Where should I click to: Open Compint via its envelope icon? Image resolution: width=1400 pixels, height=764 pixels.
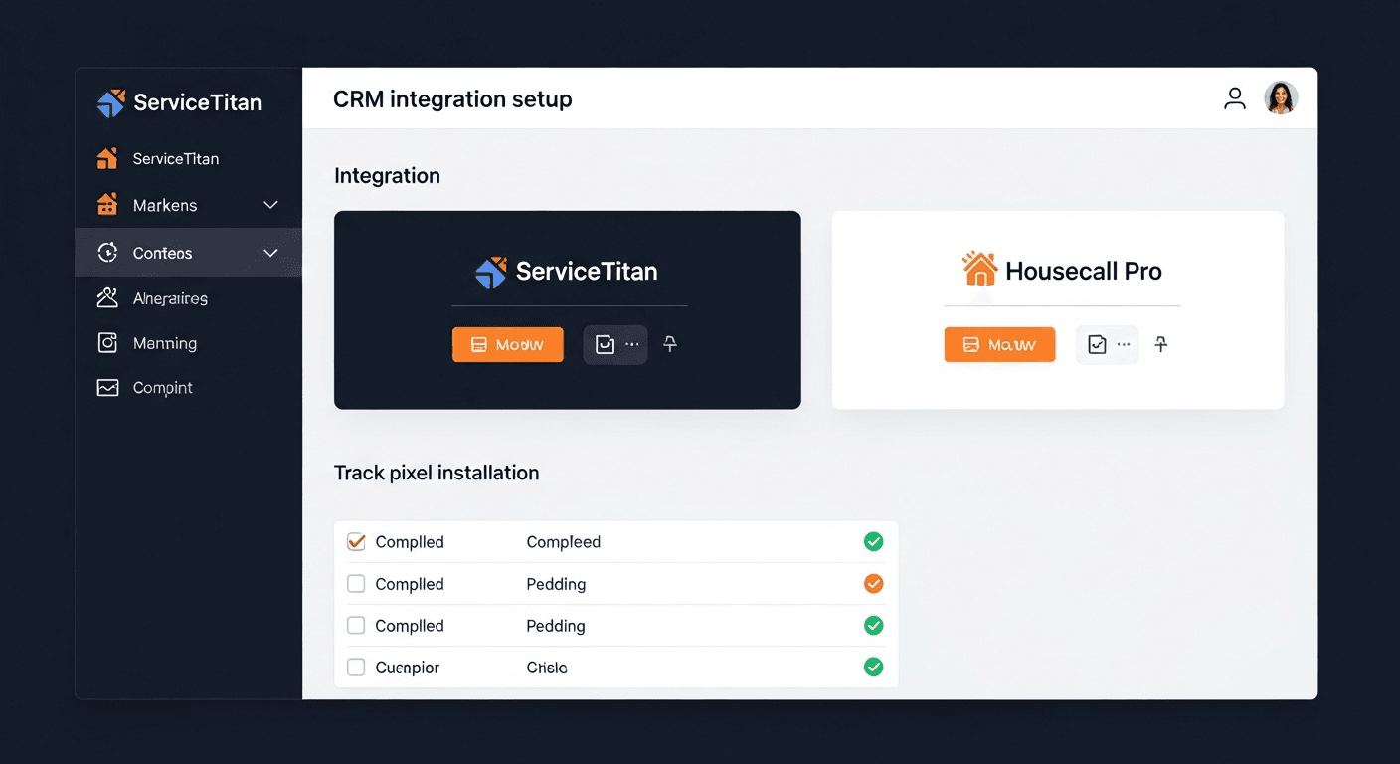[x=107, y=387]
